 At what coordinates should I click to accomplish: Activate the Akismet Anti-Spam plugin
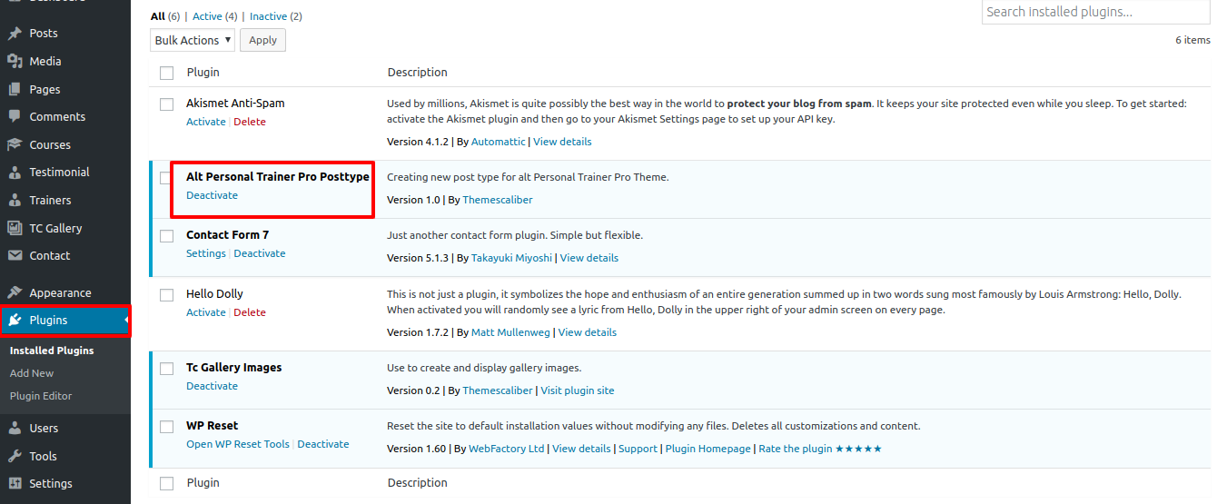(206, 122)
